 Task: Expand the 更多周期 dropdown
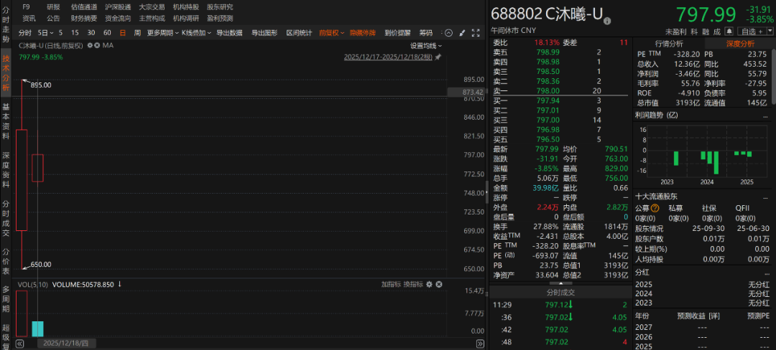[162, 33]
